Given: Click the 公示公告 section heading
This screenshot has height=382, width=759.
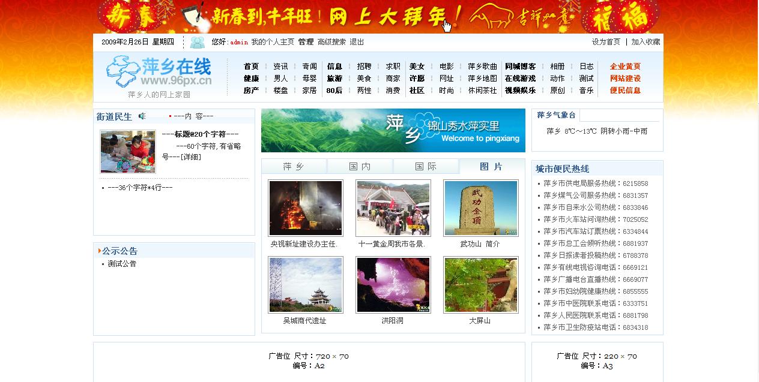Looking at the screenshot, I should pyautogui.click(x=119, y=251).
